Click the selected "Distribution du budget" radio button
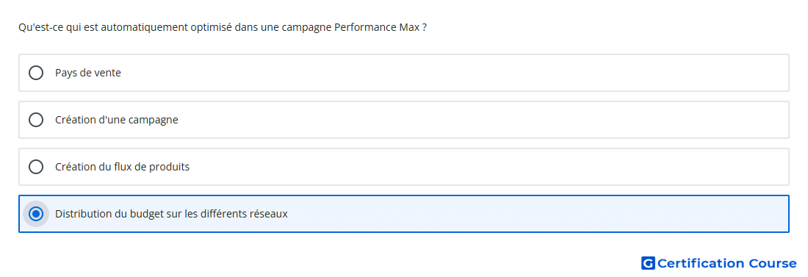 pos(36,214)
